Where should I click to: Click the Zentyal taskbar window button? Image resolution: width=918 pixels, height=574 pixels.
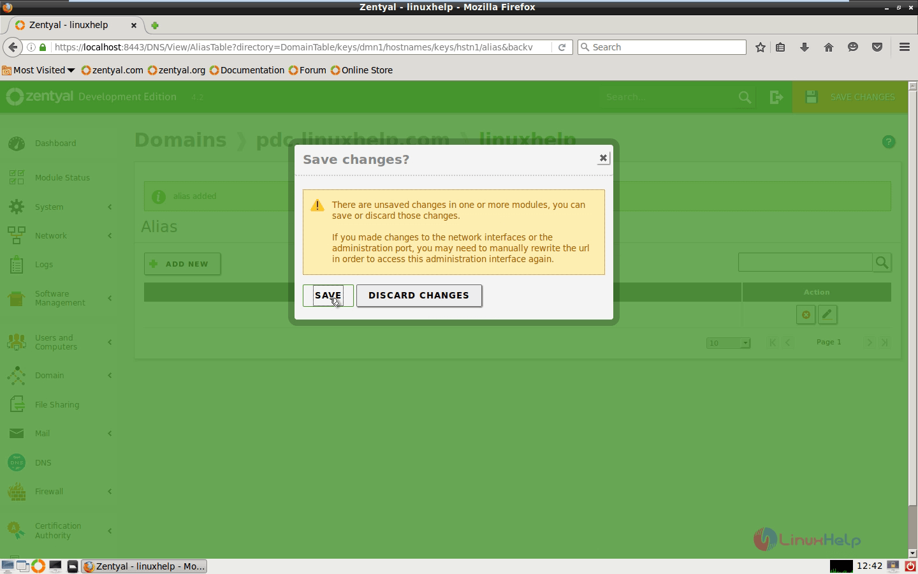[x=144, y=566]
